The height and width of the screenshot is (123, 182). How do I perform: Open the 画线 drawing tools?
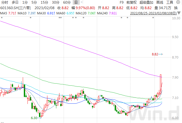[x=160, y=2]
